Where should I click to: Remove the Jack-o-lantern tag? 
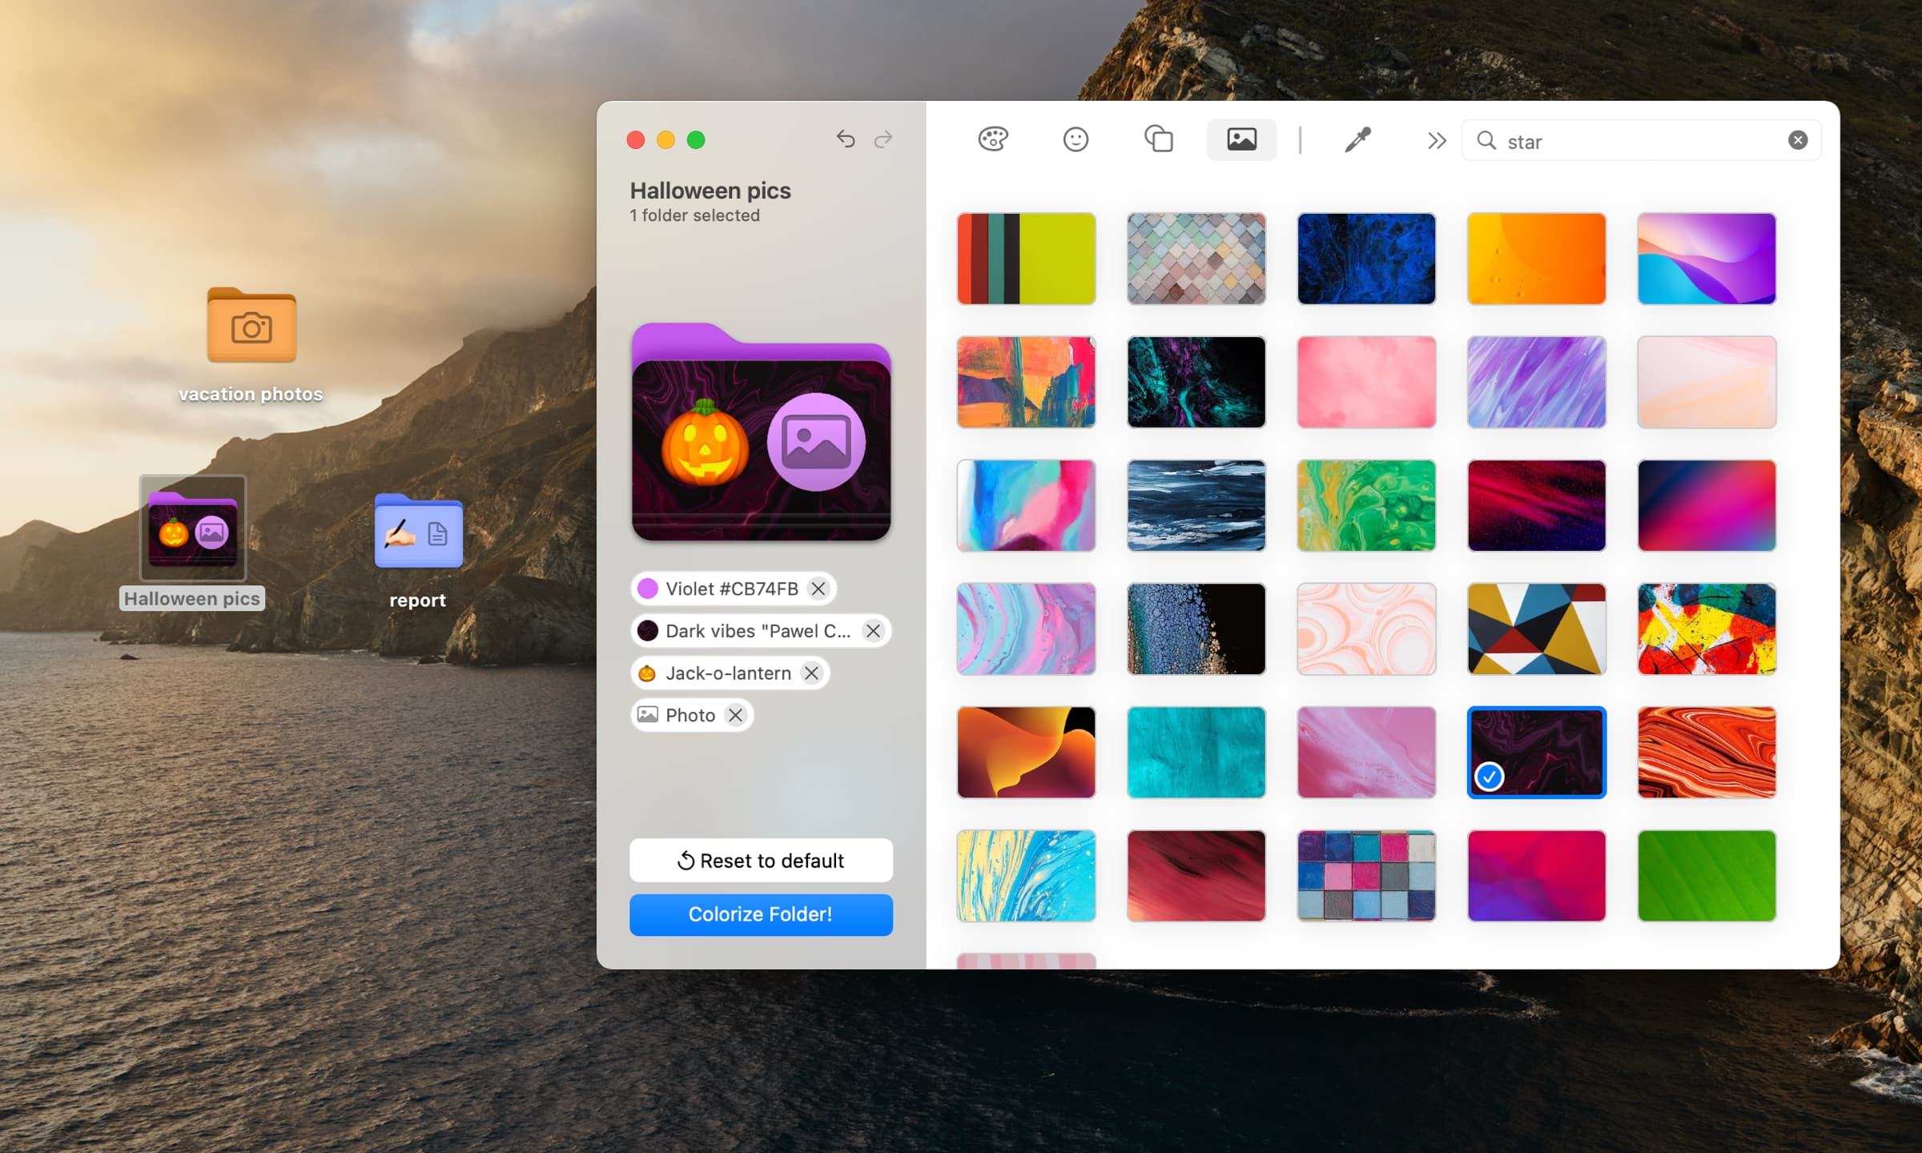[812, 673]
